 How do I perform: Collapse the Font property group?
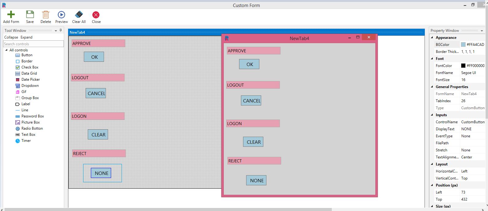click(x=432, y=58)
